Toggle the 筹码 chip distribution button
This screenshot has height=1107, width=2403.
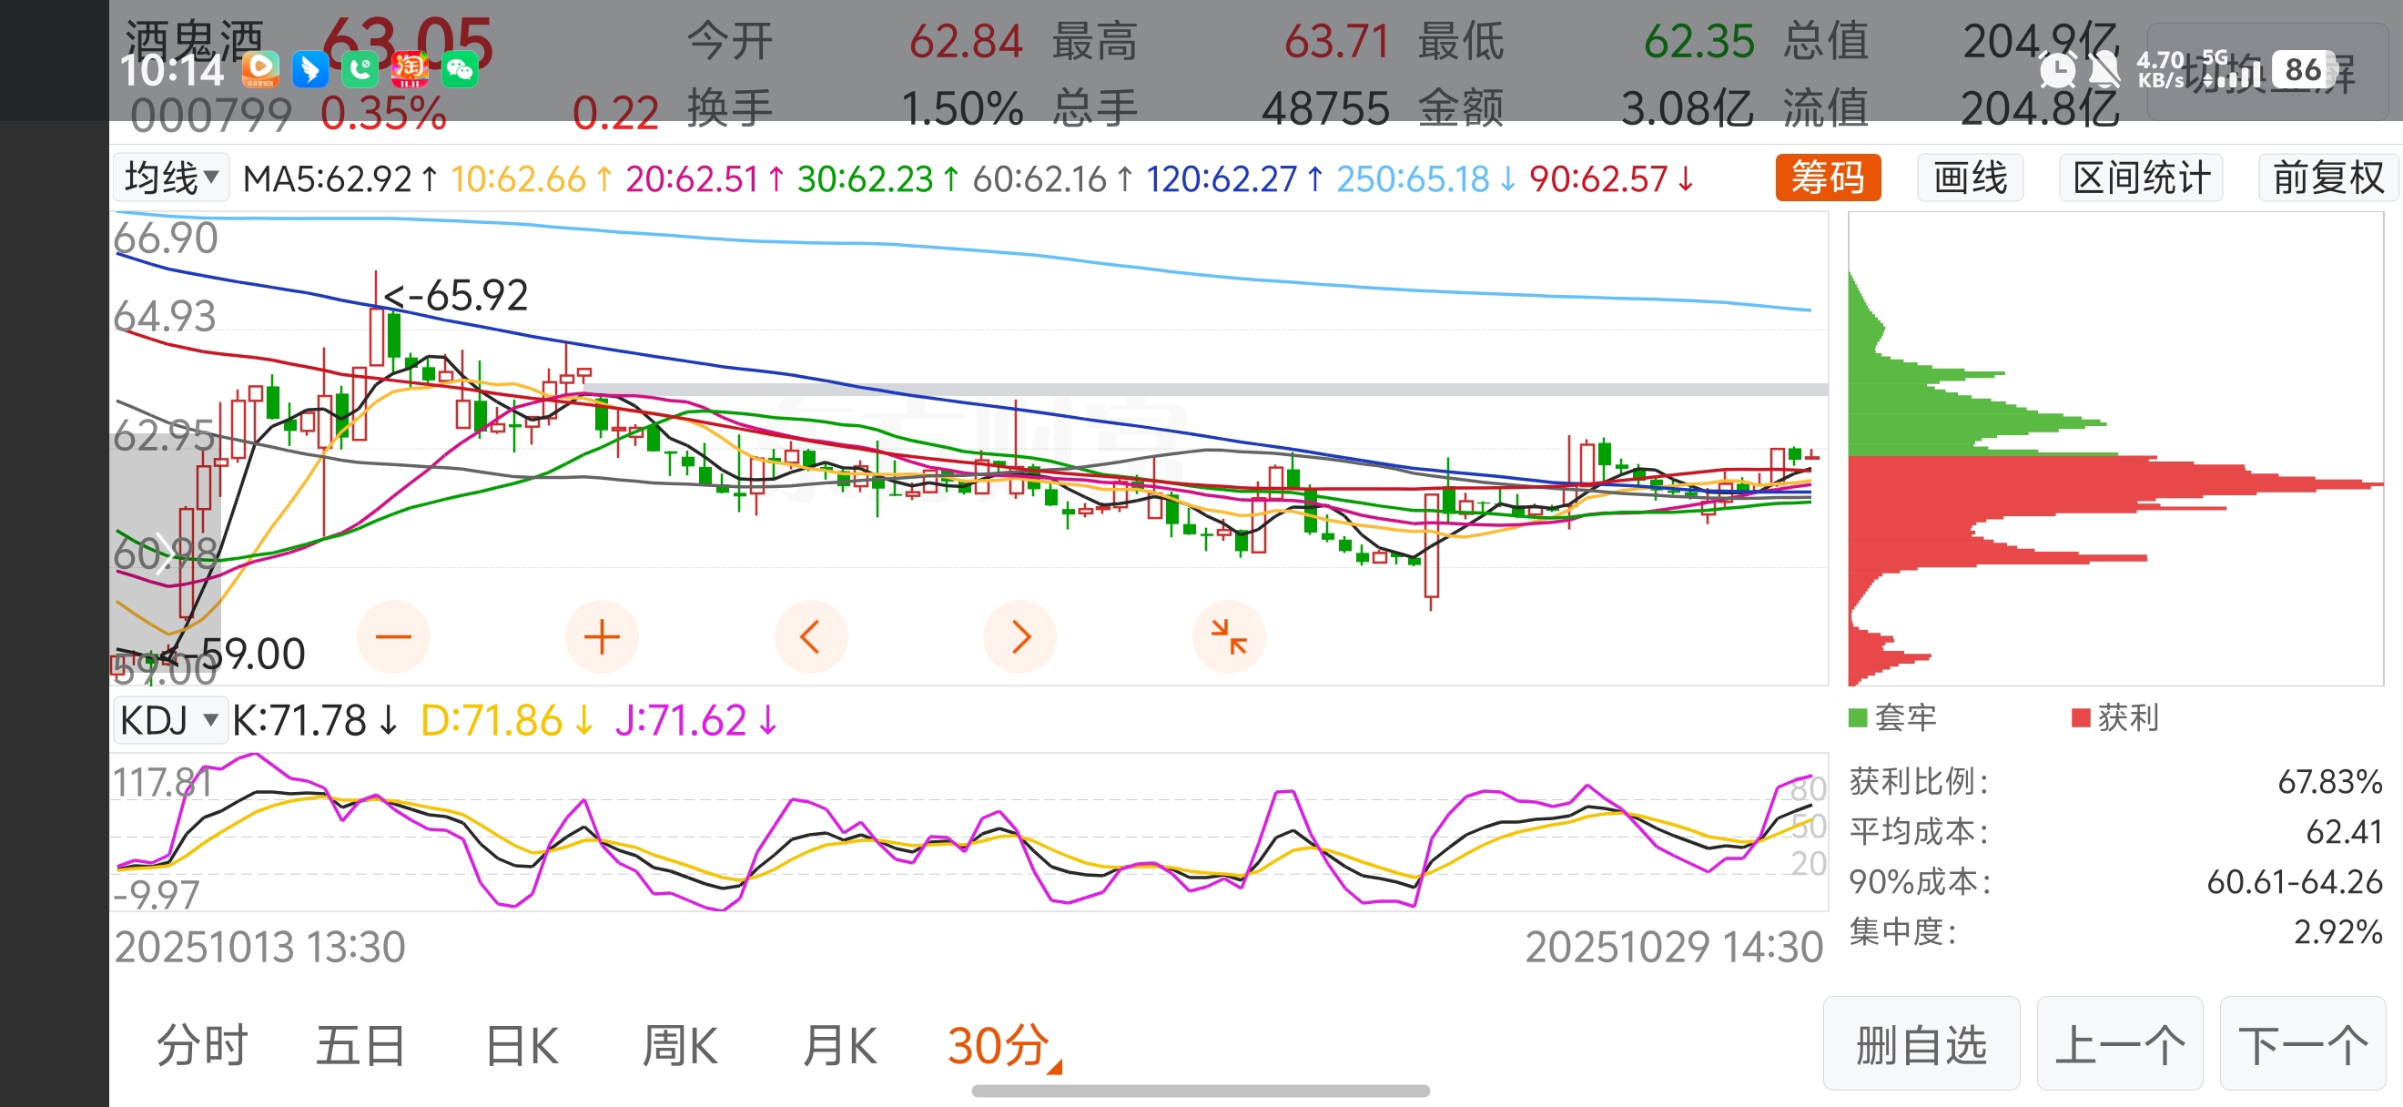tap(1828, 178)
